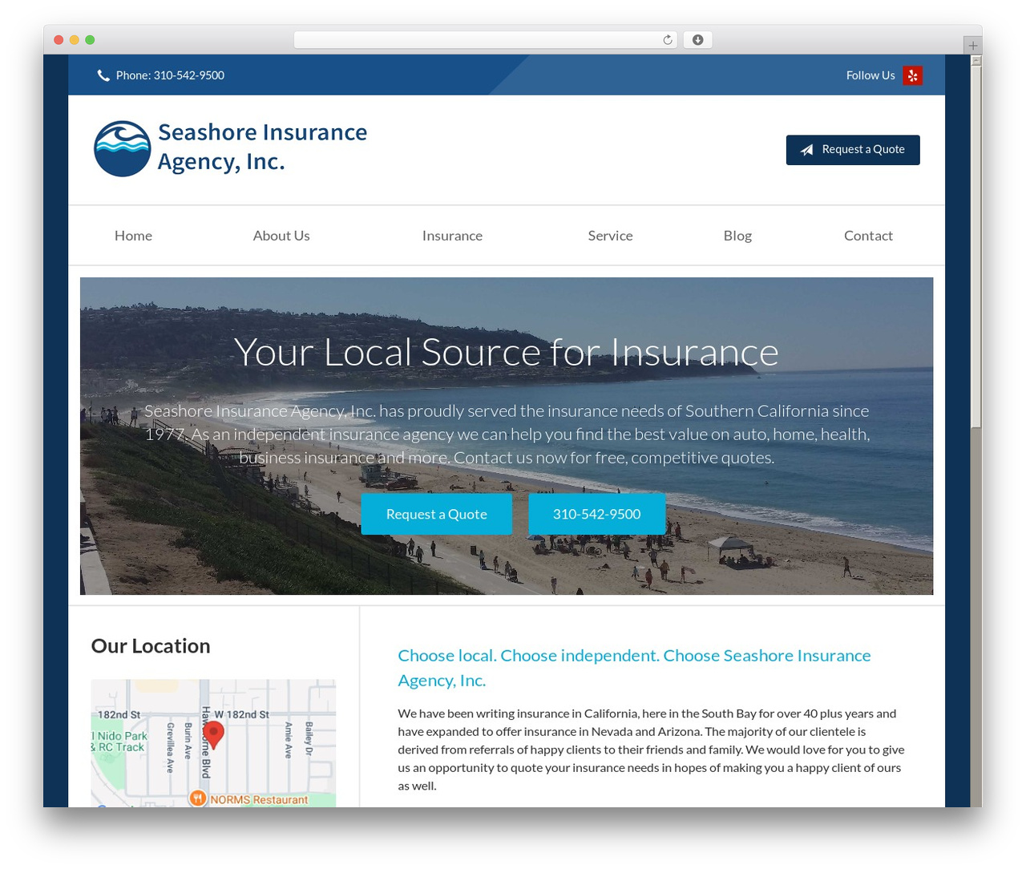Click the scrollbar up arrow
Image resolution: width=1026 pixels, height=869 pixels.
(976, 60)
